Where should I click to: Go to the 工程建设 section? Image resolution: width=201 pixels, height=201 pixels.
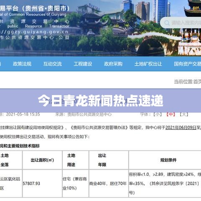(83, 64)
